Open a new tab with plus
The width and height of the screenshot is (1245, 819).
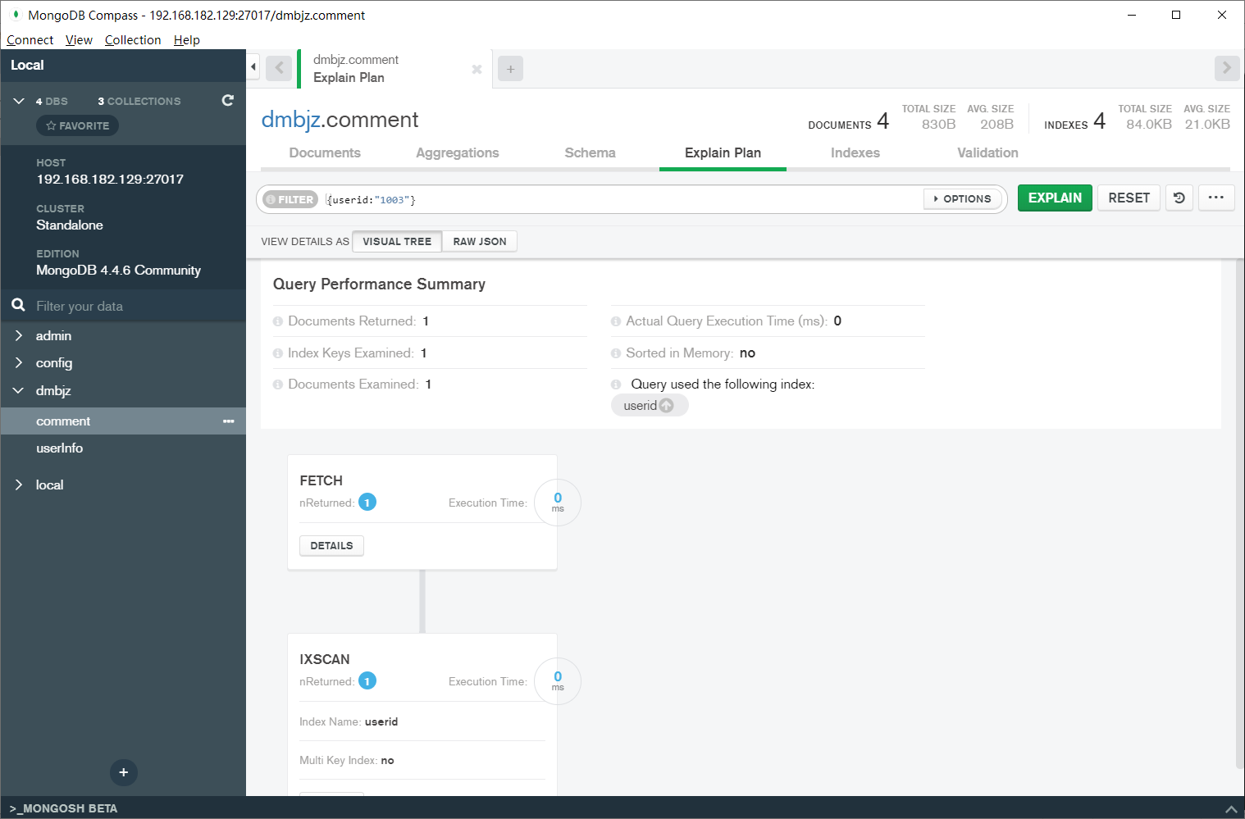[x=510, y=69]
